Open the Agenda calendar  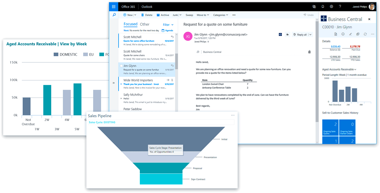pos(167,30)
